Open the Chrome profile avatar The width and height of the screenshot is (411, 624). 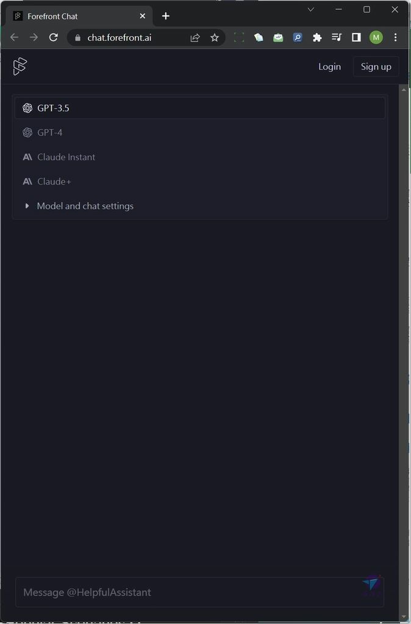[376, 38]
